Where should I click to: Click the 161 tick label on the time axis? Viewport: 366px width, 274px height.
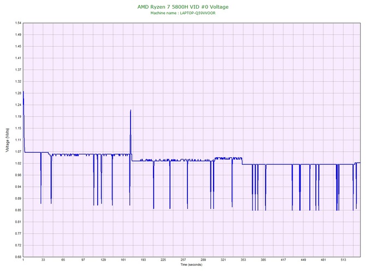click(123, 260)
